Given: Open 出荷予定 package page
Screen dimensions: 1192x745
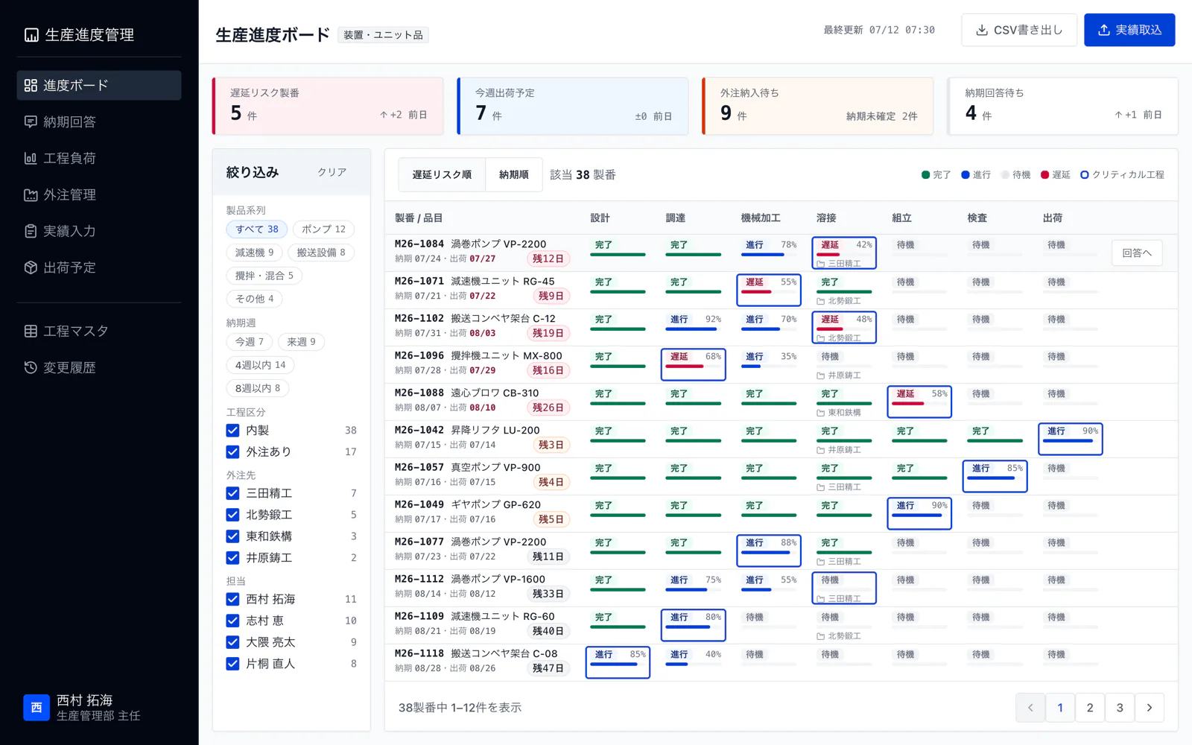Looking at the screenshot, I should click(x=99, y=267).
